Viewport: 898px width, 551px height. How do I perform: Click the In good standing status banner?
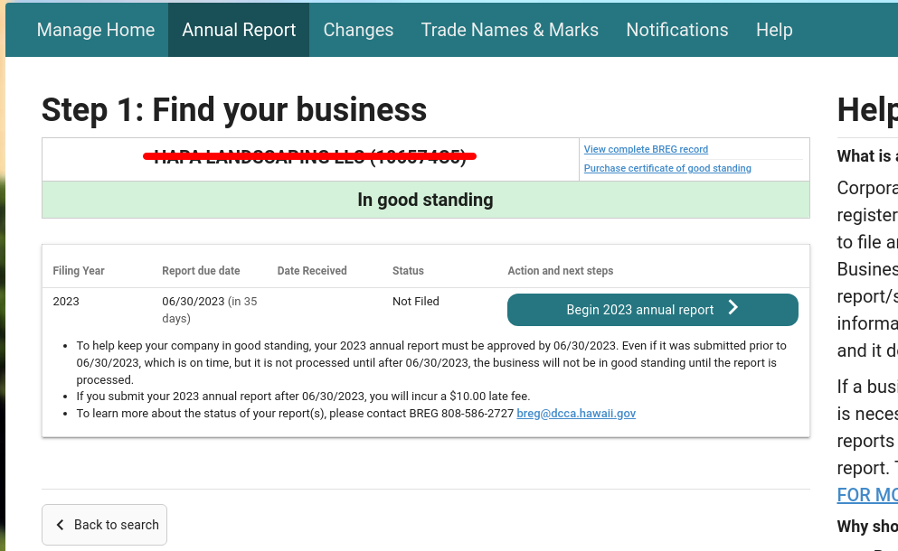coord(425,199)
